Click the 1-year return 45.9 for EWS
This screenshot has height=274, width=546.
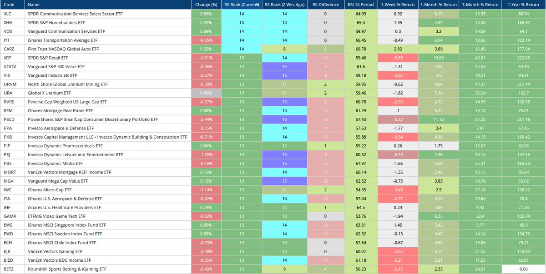[524, 224]
